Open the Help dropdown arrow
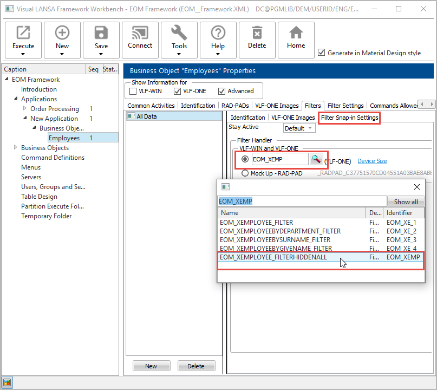 (218, 54)
